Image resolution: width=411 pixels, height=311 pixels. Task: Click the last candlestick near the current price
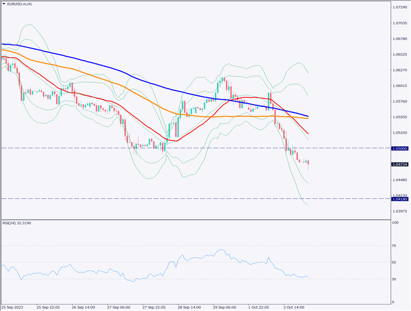(x=308, y=163)
